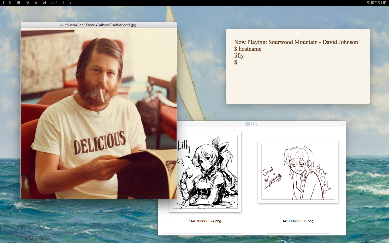Select workspace vii°
Image resolution: width=389 pixels, height=243 pixels.
(54, 3)
